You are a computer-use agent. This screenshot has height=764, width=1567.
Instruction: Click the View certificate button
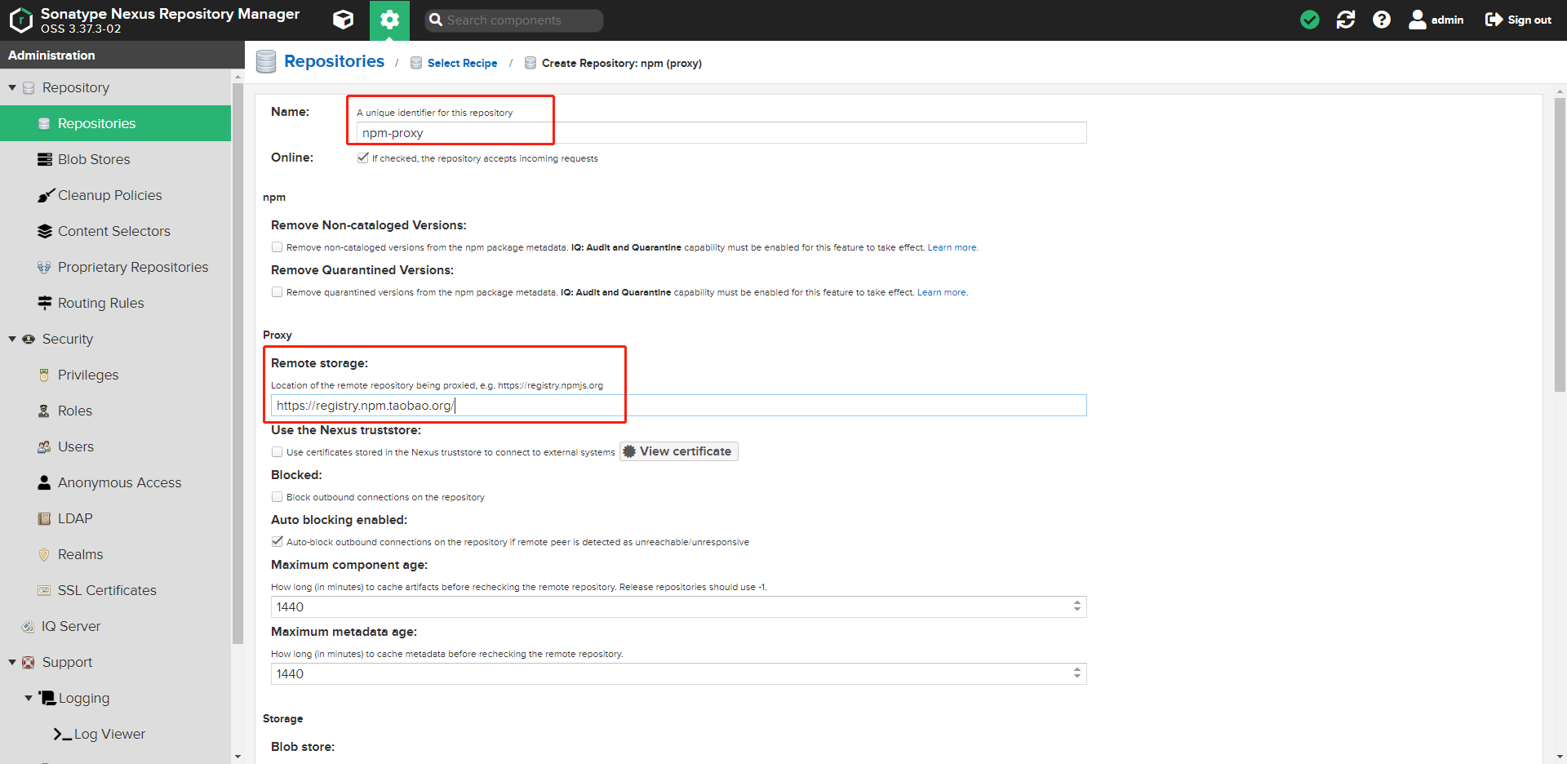point(679,451)
